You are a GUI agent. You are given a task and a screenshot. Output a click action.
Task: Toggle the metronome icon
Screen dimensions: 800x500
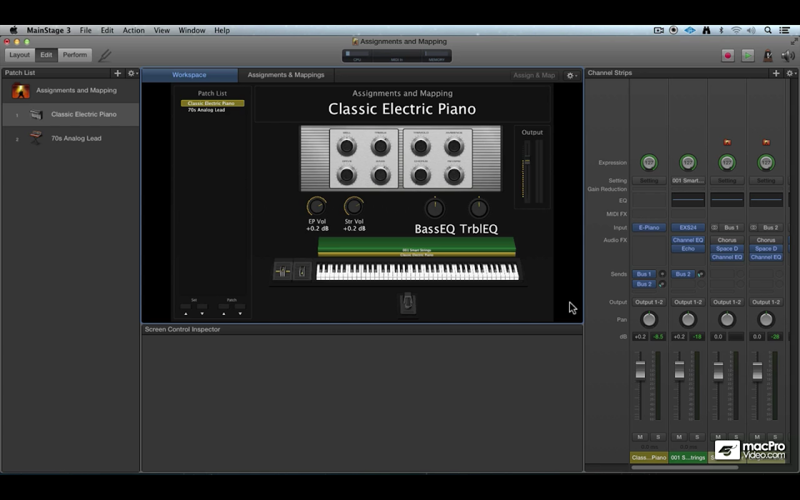(x=767, y=56)
